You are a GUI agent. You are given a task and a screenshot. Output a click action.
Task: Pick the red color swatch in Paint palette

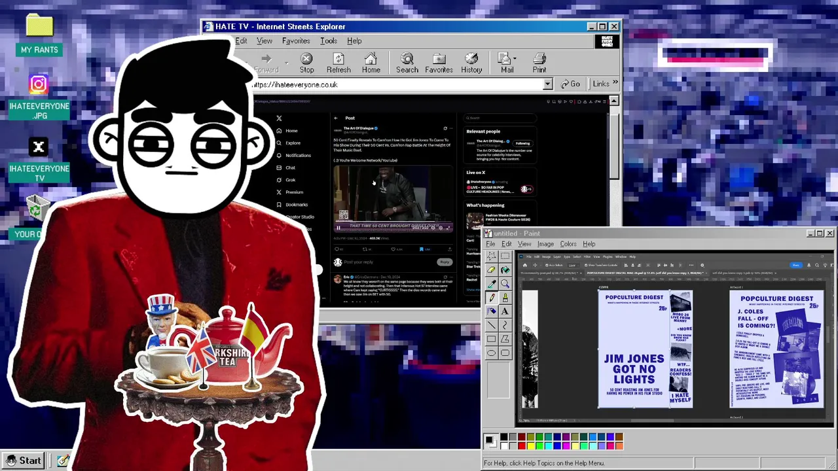[521, 446]
